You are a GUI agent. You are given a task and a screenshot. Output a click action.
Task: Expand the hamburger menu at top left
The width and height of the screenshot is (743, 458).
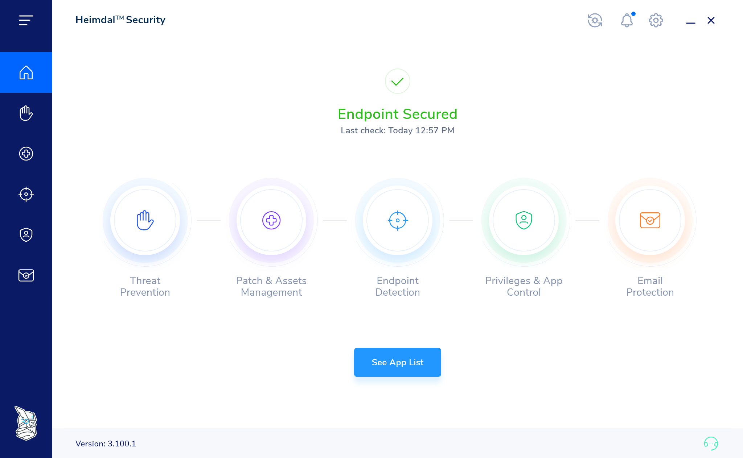pyautogui.click(x=25, y=20)
